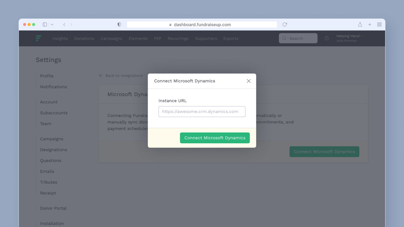This screenshot has width=404, height=227.
Task: Select Receipt in settings sidebar
Action: [x=48, y=193]
